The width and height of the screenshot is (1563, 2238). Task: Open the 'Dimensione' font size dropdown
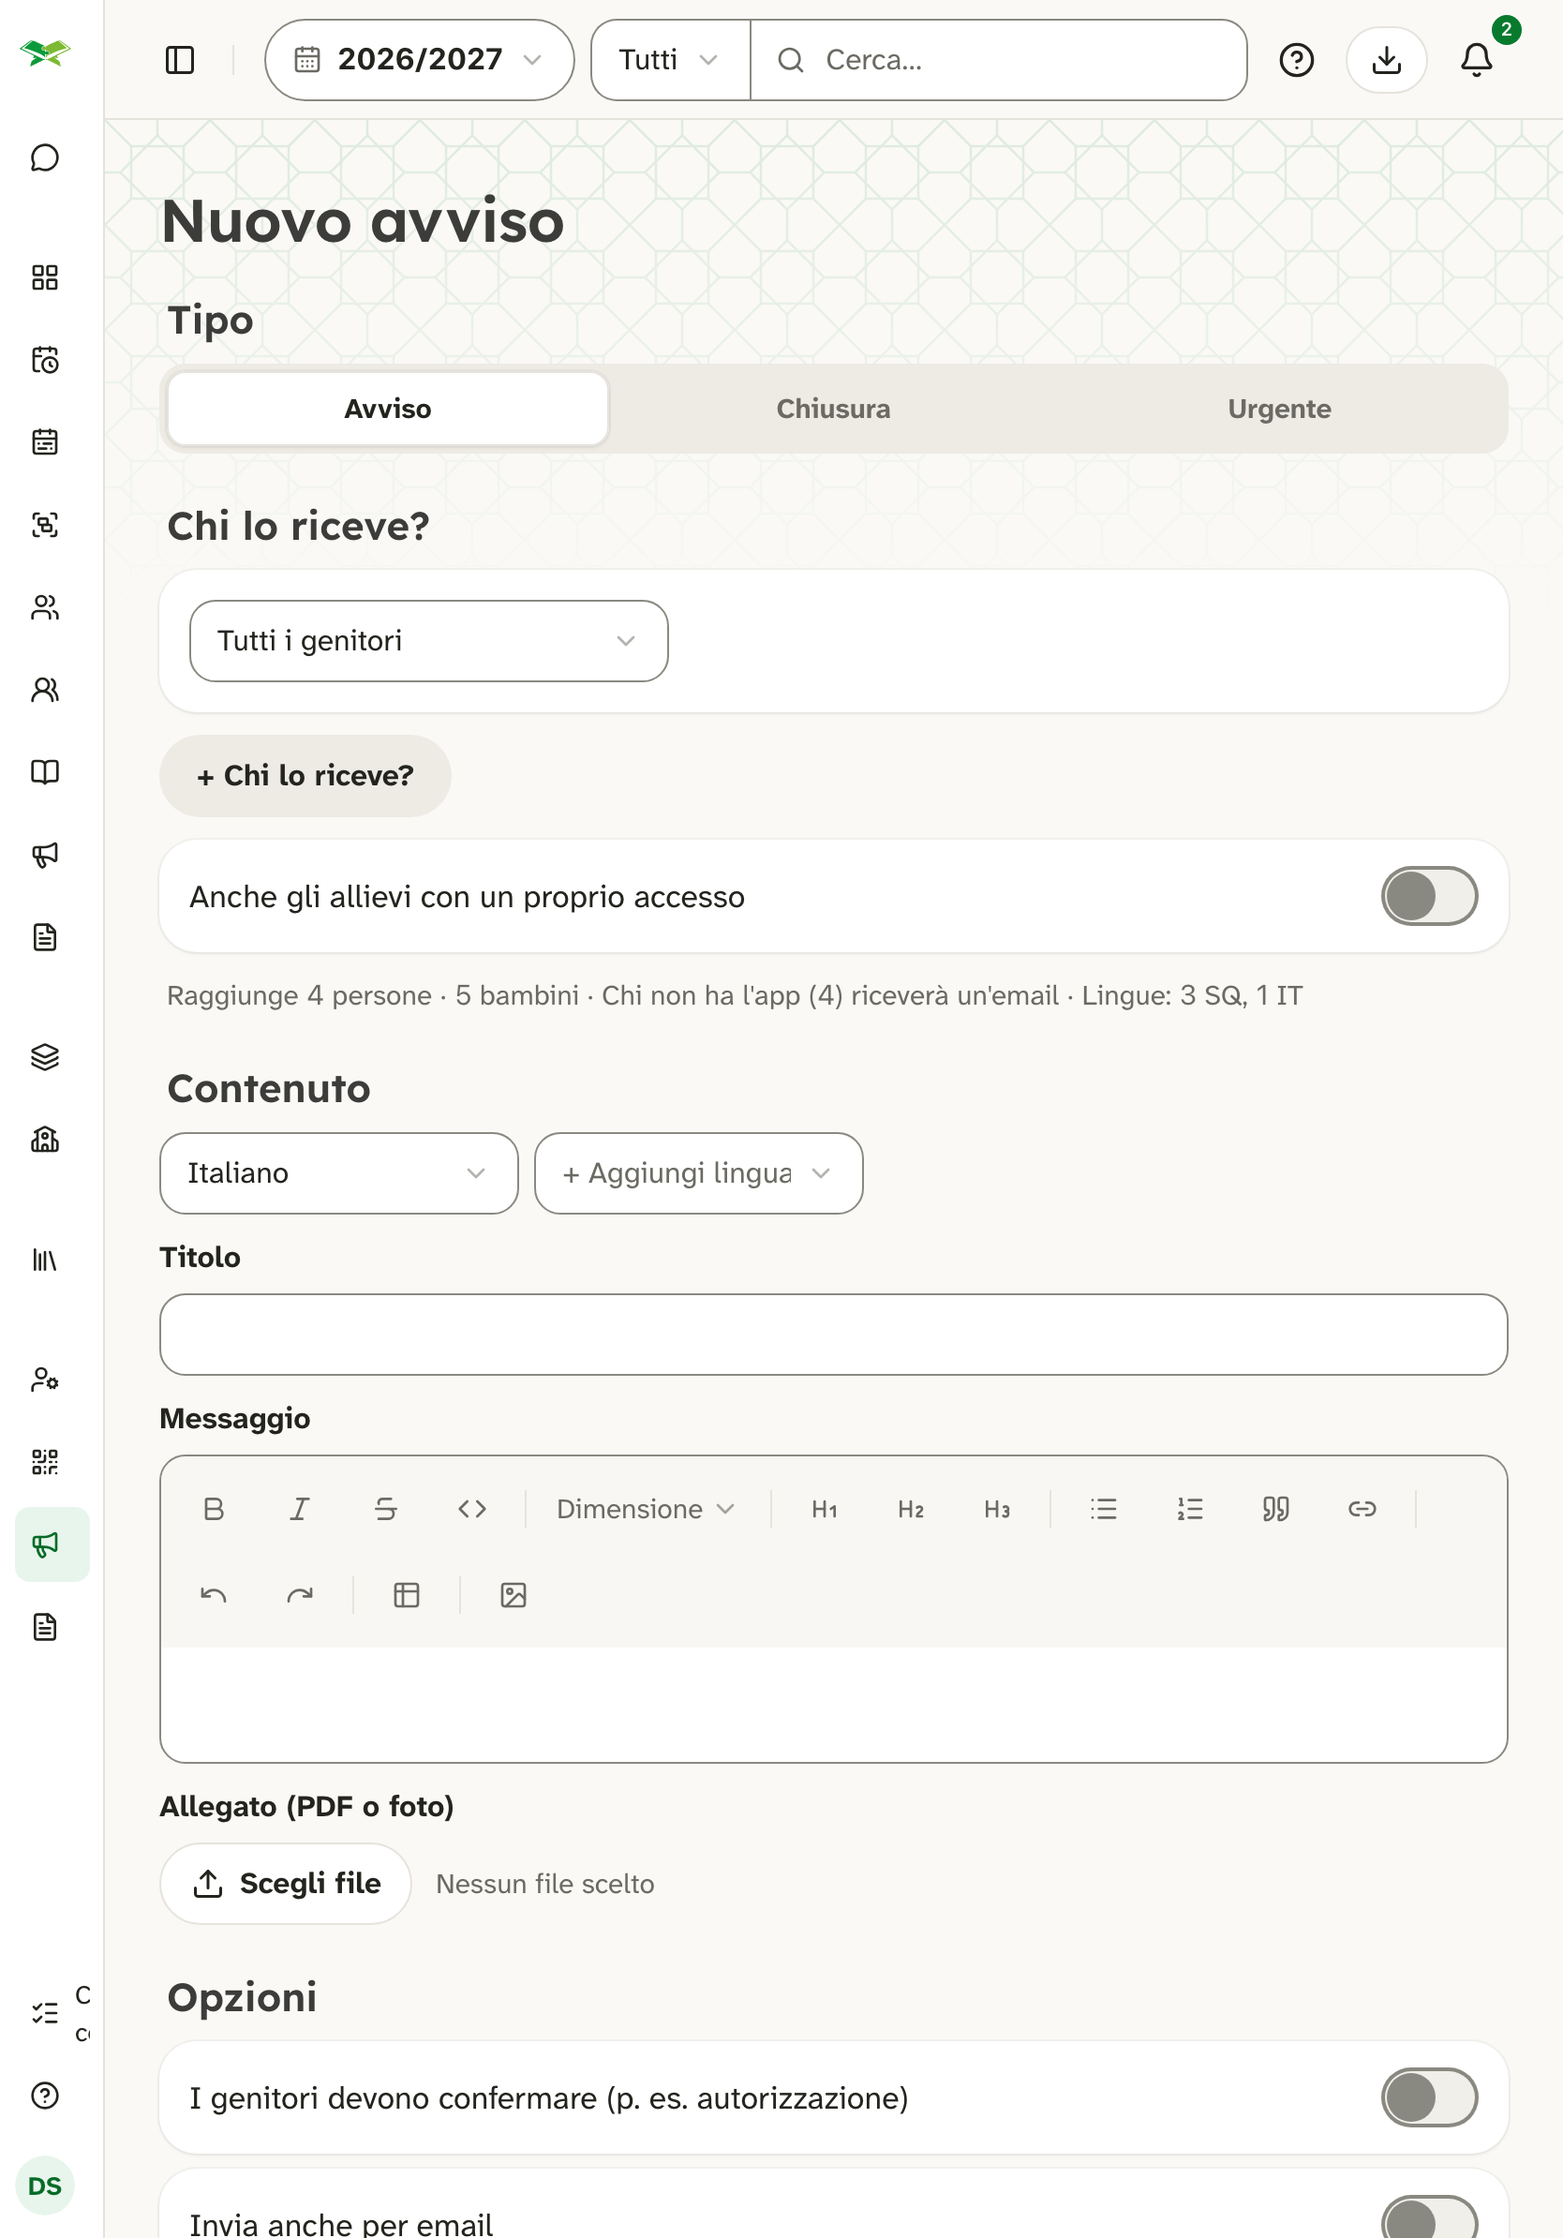click(645, 1509)
